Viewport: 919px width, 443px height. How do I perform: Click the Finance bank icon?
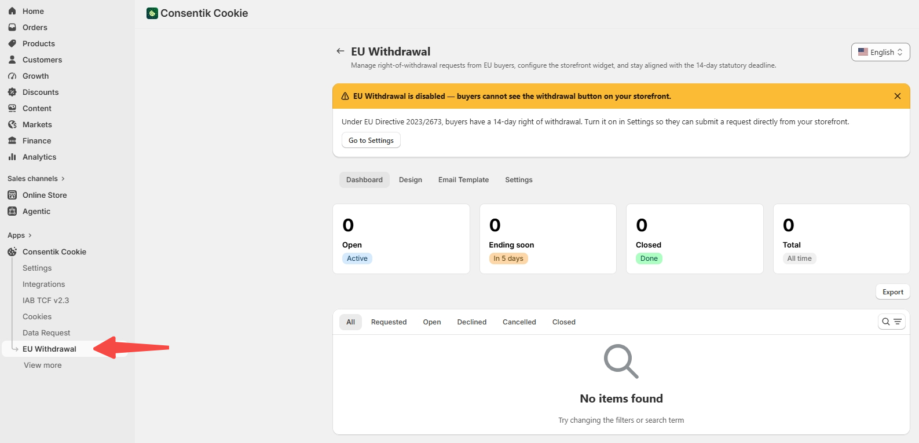[x=12, y=141]
